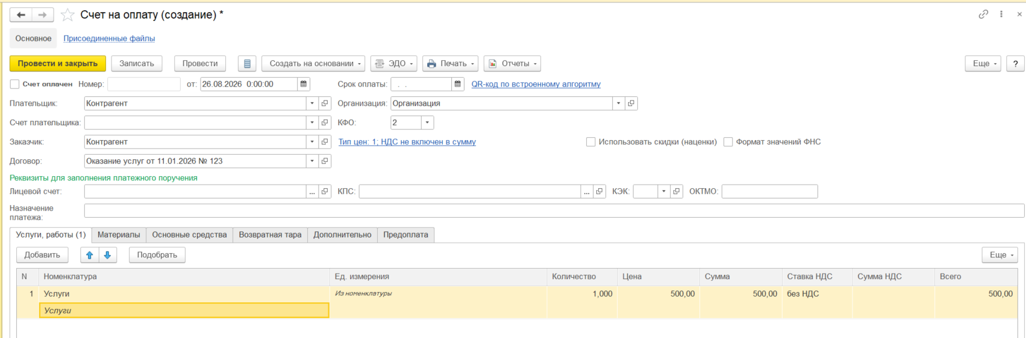Open Создать на основании dropdown
Viewport: 1026px width, 338px height.
[313, 64]
